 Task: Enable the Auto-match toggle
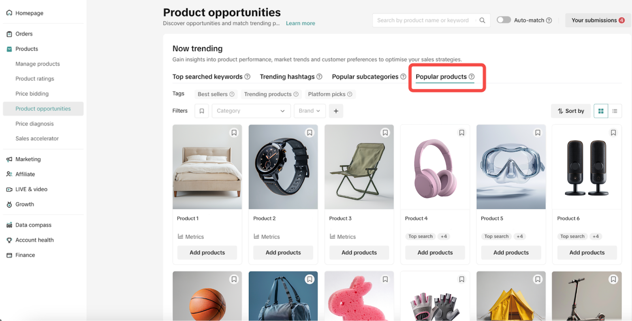point(504,20)
